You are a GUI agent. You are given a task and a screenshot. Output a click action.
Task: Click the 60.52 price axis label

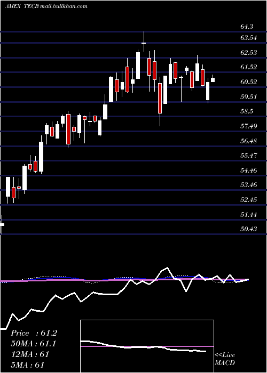[249, 82]
